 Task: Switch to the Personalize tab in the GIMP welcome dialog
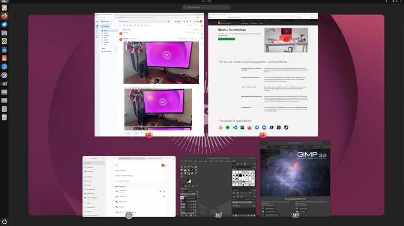284,147
